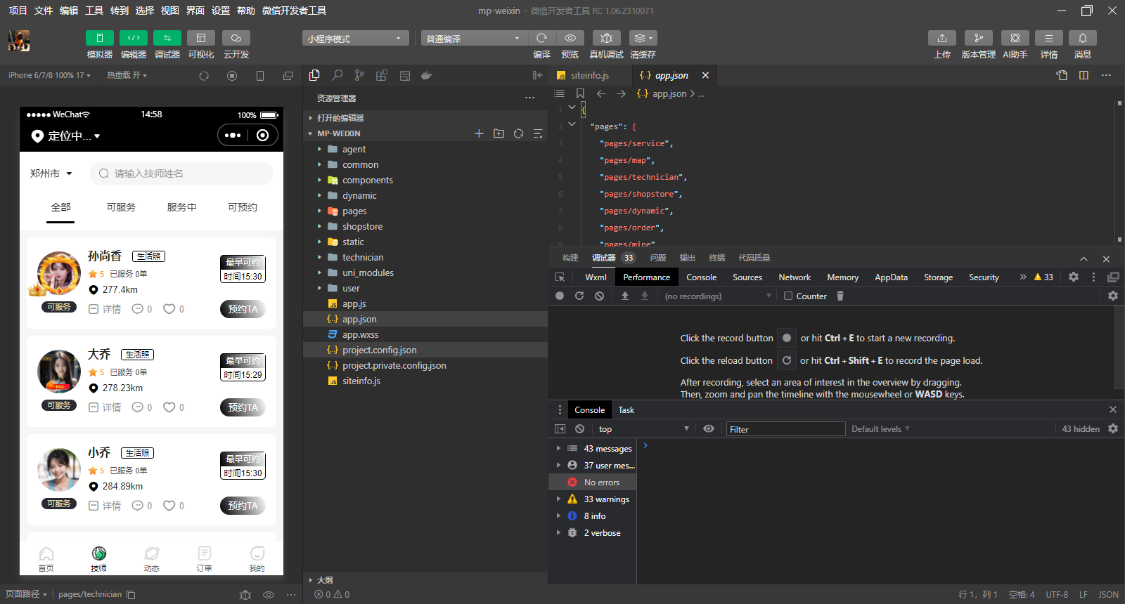
Task: Expand the pages folder
Action: [x=354, y=211]
